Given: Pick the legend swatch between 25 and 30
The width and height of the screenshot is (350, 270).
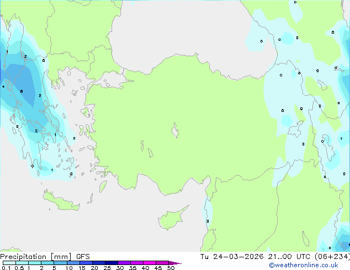Looking at the screenshot, I should (x=111, y=263).
